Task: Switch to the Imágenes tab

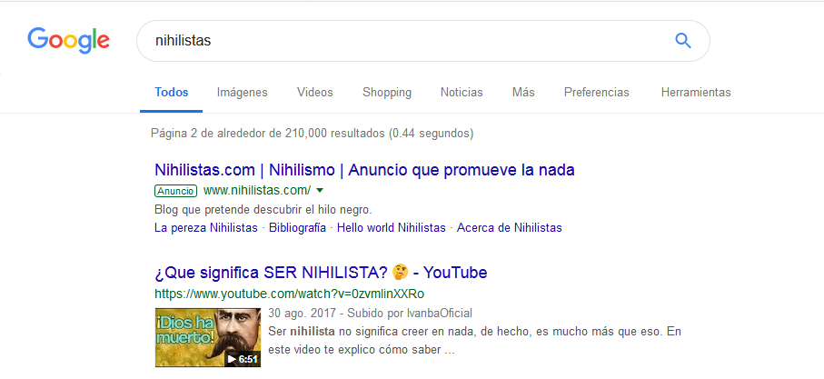Action: [242, 93]
